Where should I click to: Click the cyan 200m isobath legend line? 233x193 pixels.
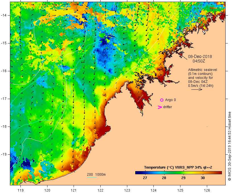tap(92, 177)
